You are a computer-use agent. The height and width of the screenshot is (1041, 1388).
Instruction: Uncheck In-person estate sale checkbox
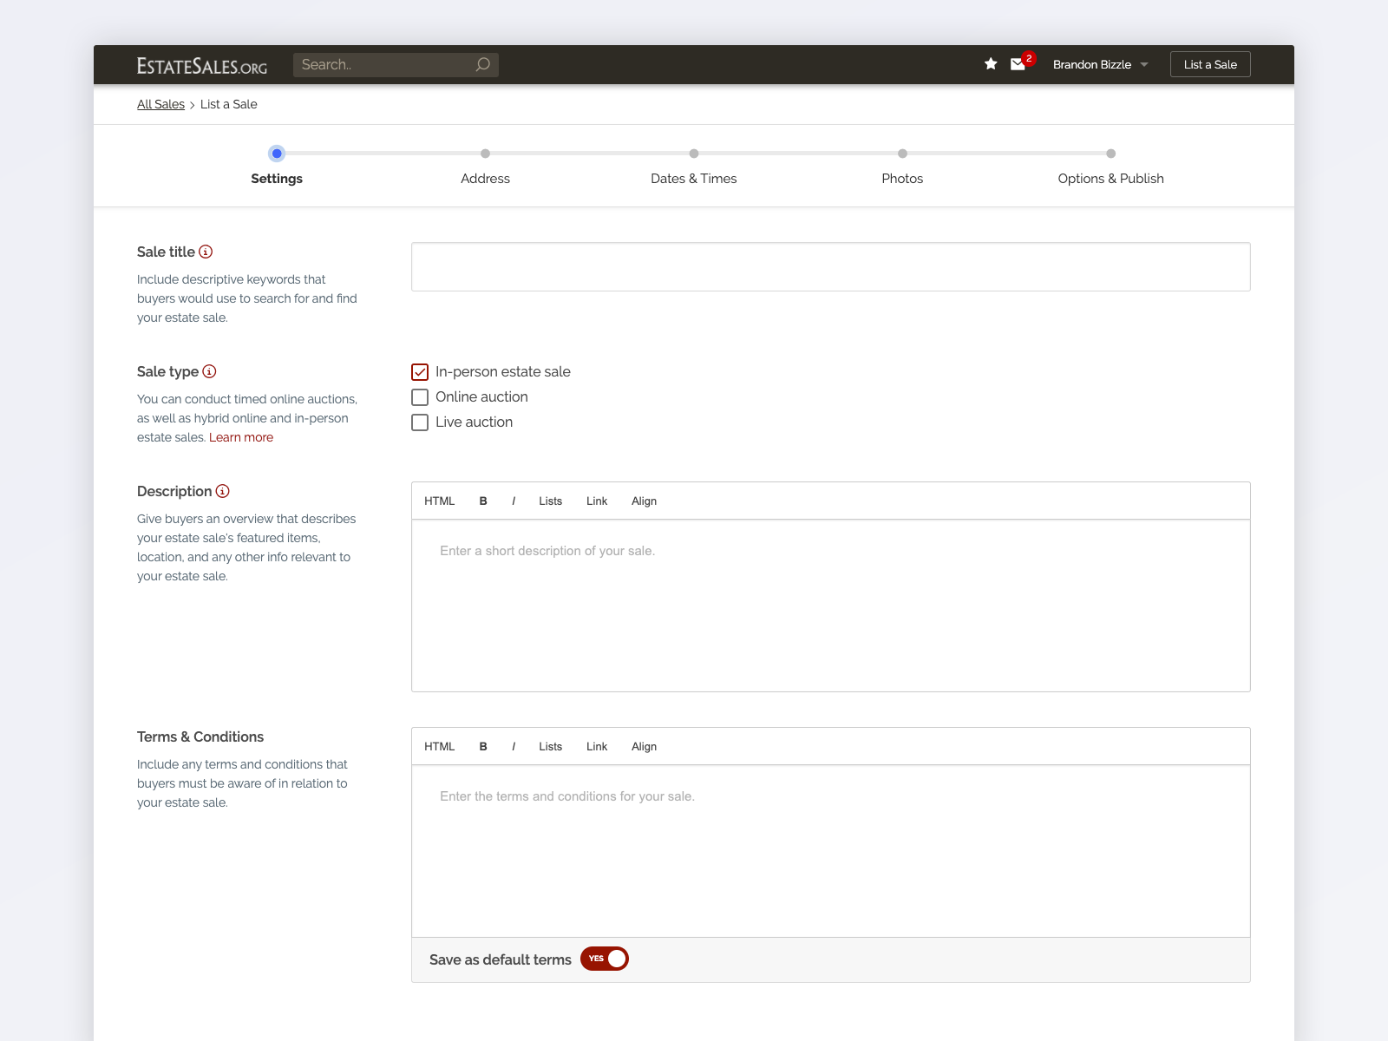(x=420, y=372)
